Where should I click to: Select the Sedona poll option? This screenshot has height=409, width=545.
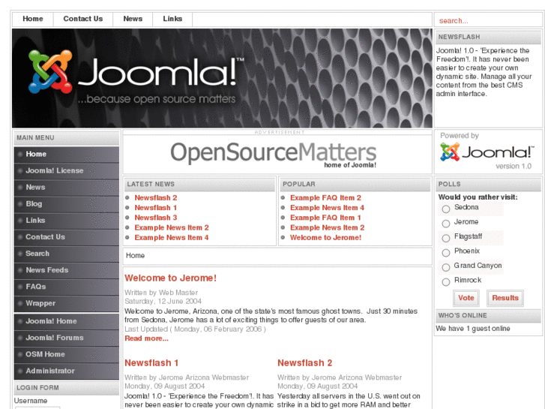[446, 209]
